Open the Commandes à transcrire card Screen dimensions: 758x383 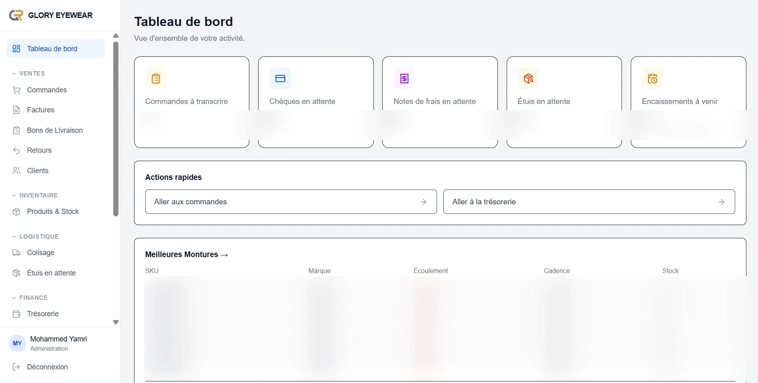point(192,102)
